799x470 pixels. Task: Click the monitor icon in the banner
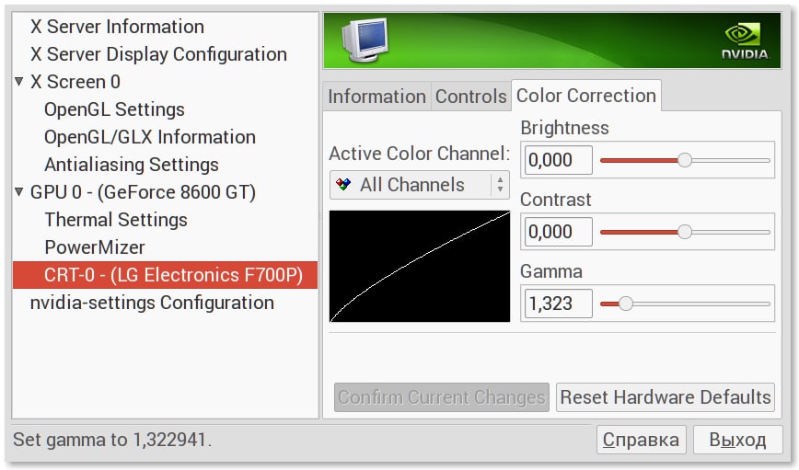pyautogui.click(x=365, y=40)
